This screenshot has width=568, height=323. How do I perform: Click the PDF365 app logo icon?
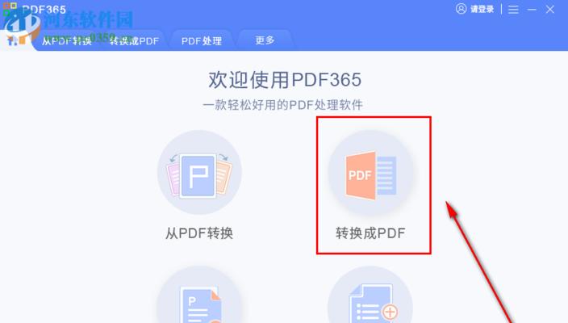(10, 10)
